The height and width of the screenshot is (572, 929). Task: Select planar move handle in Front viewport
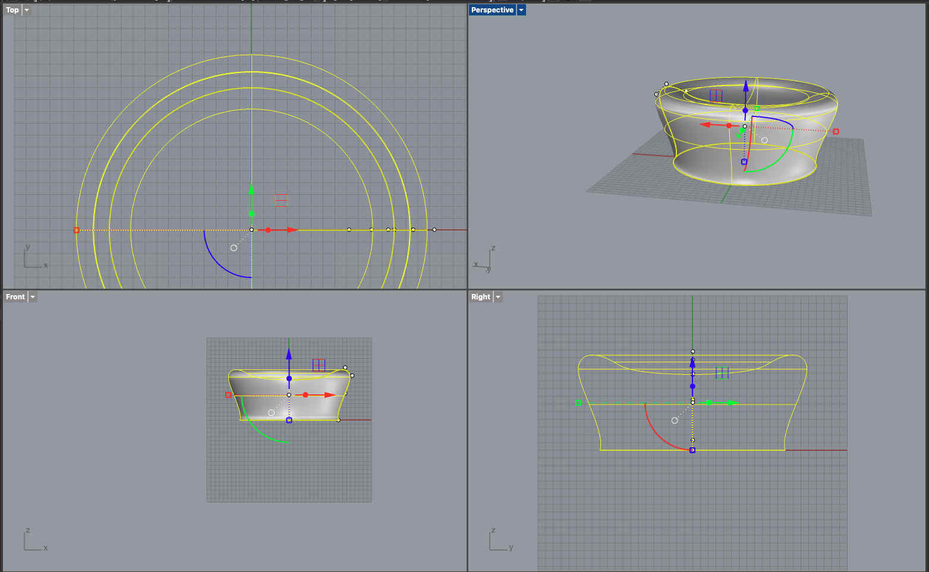click(x=319, y=365)
